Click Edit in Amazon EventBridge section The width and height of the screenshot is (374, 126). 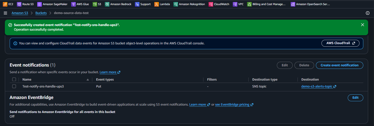pyautogui.click(x=355, y=98)
